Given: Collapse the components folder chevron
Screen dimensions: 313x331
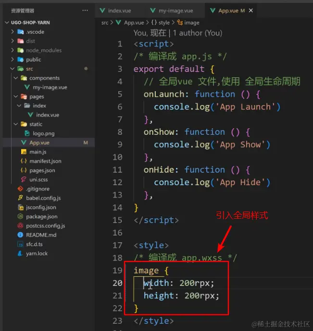Looking at the screenshot, I should pyautogui.click(x=16, y=78).
